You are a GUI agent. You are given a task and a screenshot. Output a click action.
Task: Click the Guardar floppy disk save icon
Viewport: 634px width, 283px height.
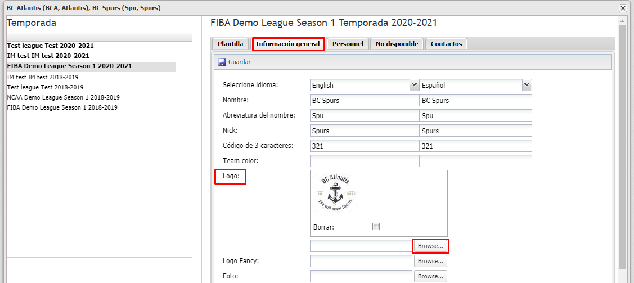tap(222, 62)
